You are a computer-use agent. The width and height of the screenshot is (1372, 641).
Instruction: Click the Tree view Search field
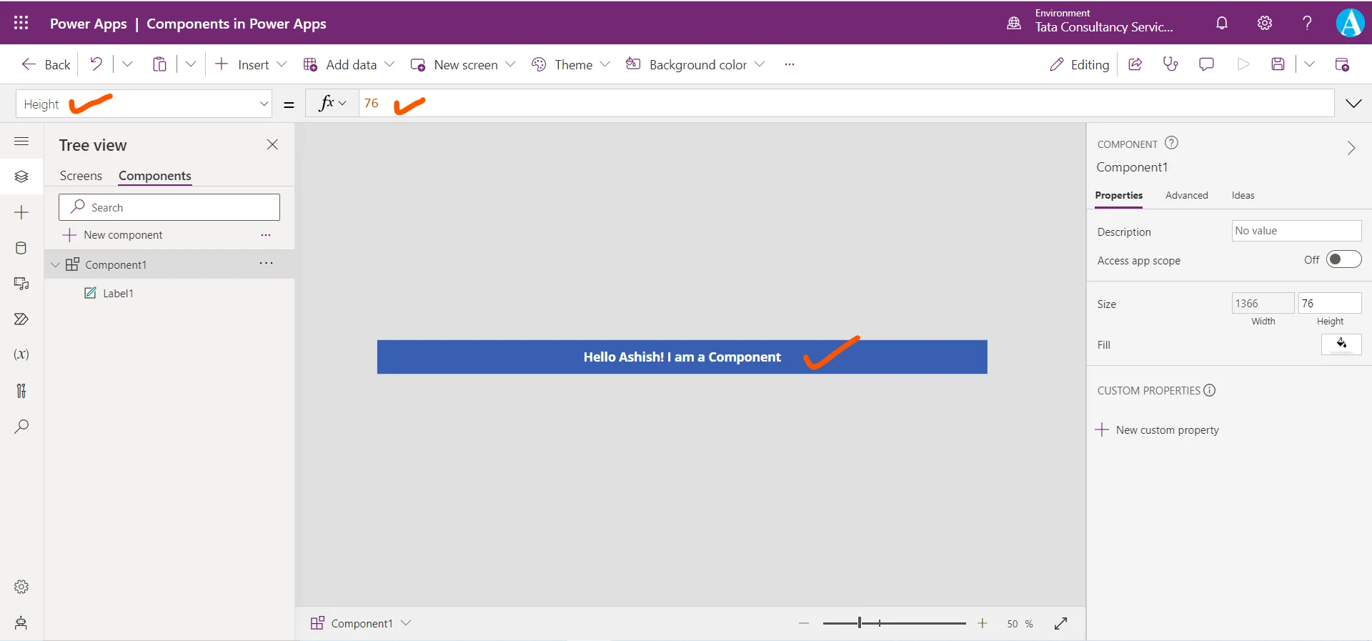(169, 207)
